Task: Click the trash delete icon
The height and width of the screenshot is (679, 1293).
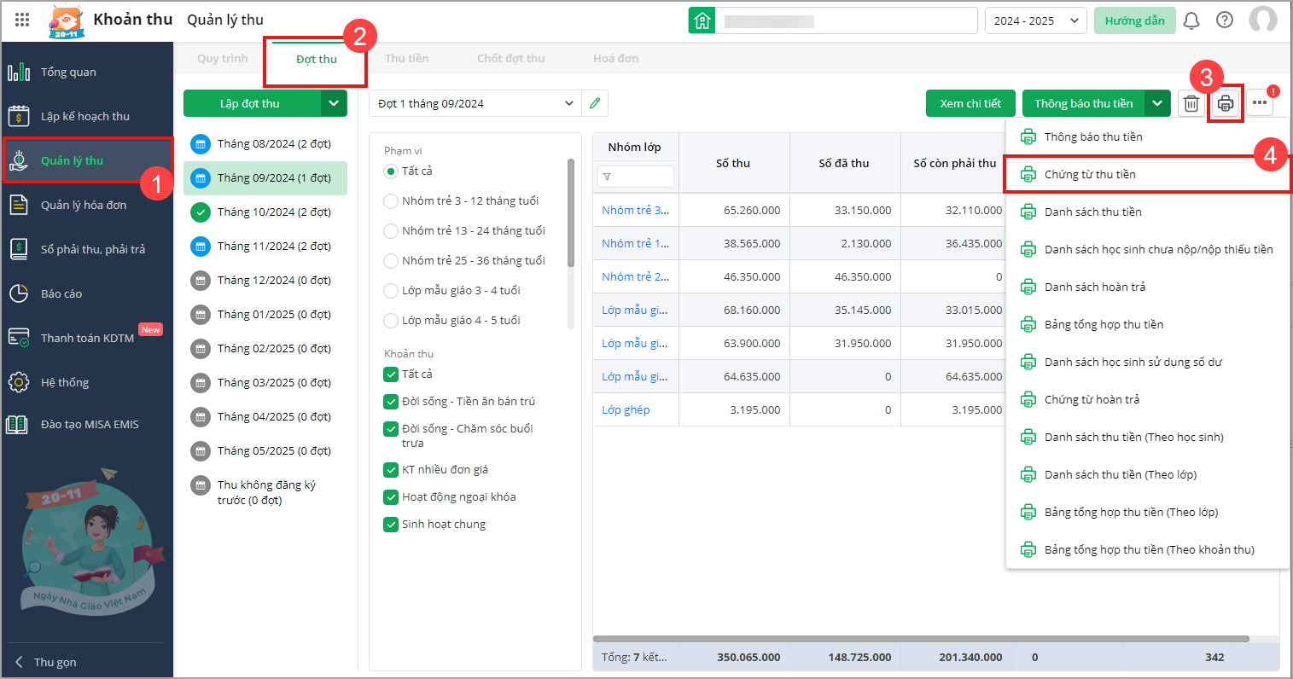Action: [1191, 103]
